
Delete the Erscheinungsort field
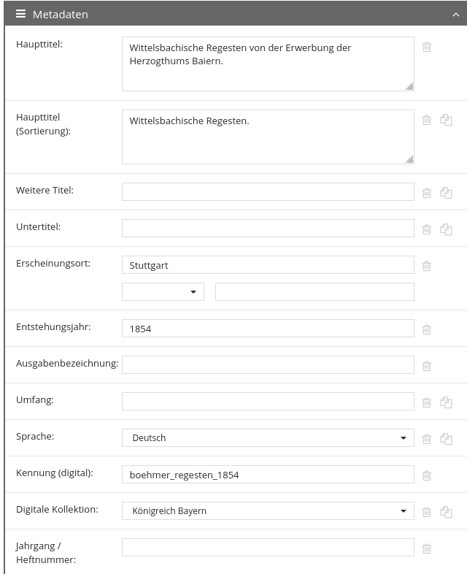[x=426, y=266]
